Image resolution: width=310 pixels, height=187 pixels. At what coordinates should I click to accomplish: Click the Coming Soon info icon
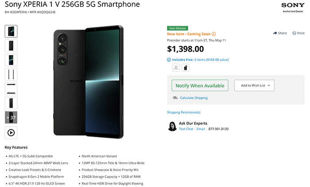(214, 34)
